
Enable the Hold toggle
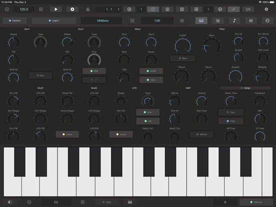(x=106, y=202)
